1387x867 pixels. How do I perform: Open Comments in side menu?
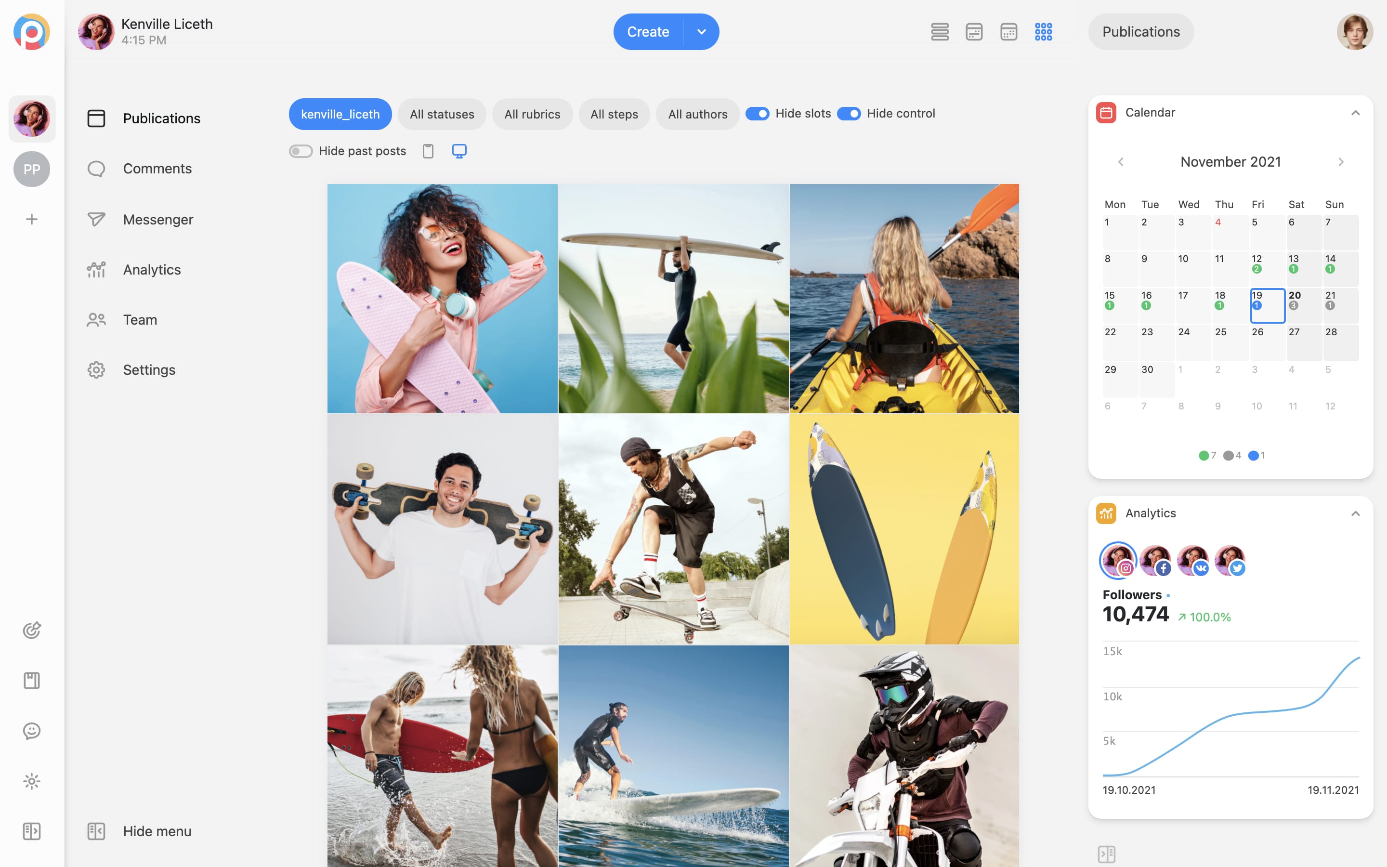[139, 169]
